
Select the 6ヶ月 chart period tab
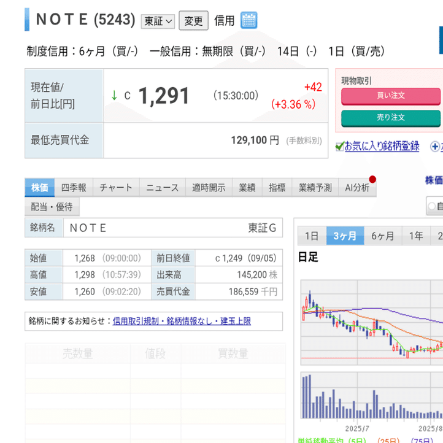[x=383, y=236]
